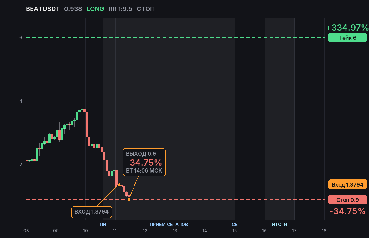Select the orange Вход 1.3794 price label
Screen dimensions: 369x238
pos(348,184)
